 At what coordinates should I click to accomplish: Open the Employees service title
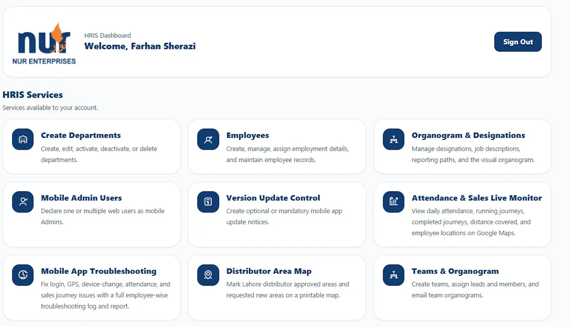point(248,135)
